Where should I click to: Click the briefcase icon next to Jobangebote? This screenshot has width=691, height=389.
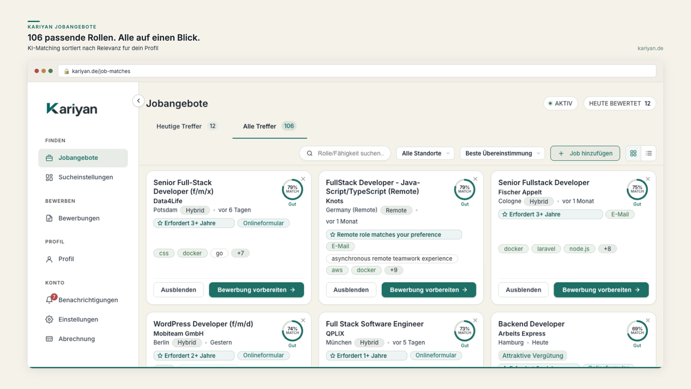click(49, 158)
